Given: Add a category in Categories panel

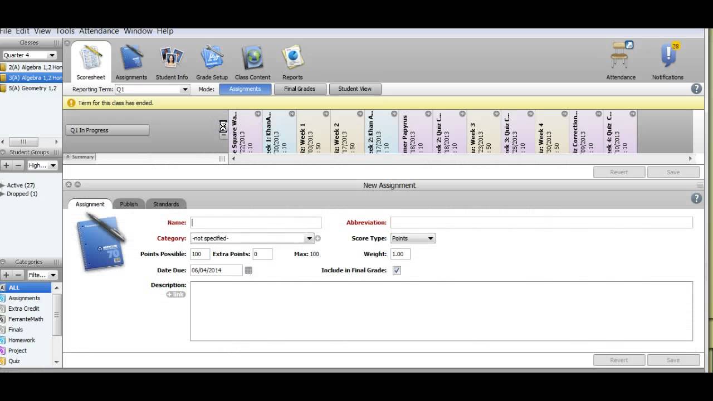Looking at the screenshot, I should 6,275.
